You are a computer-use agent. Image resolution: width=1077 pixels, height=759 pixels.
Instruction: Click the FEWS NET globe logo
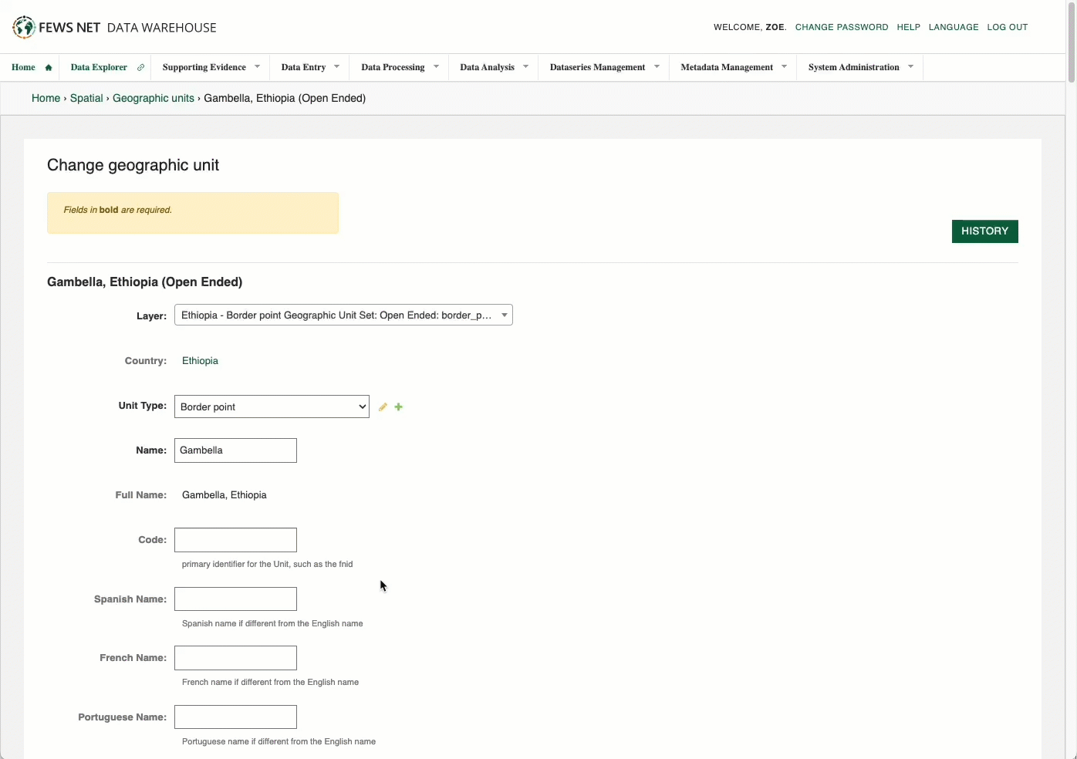[x=24, y=27]
